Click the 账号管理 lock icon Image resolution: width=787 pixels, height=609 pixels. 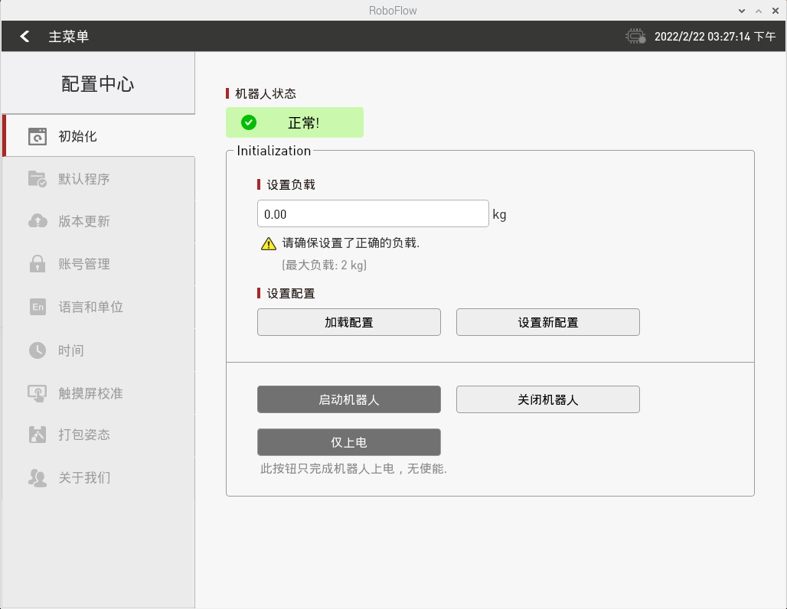[38, 264]
